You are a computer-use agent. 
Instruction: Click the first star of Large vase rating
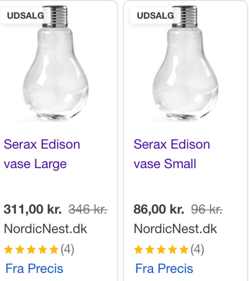(x=9, y=250)
